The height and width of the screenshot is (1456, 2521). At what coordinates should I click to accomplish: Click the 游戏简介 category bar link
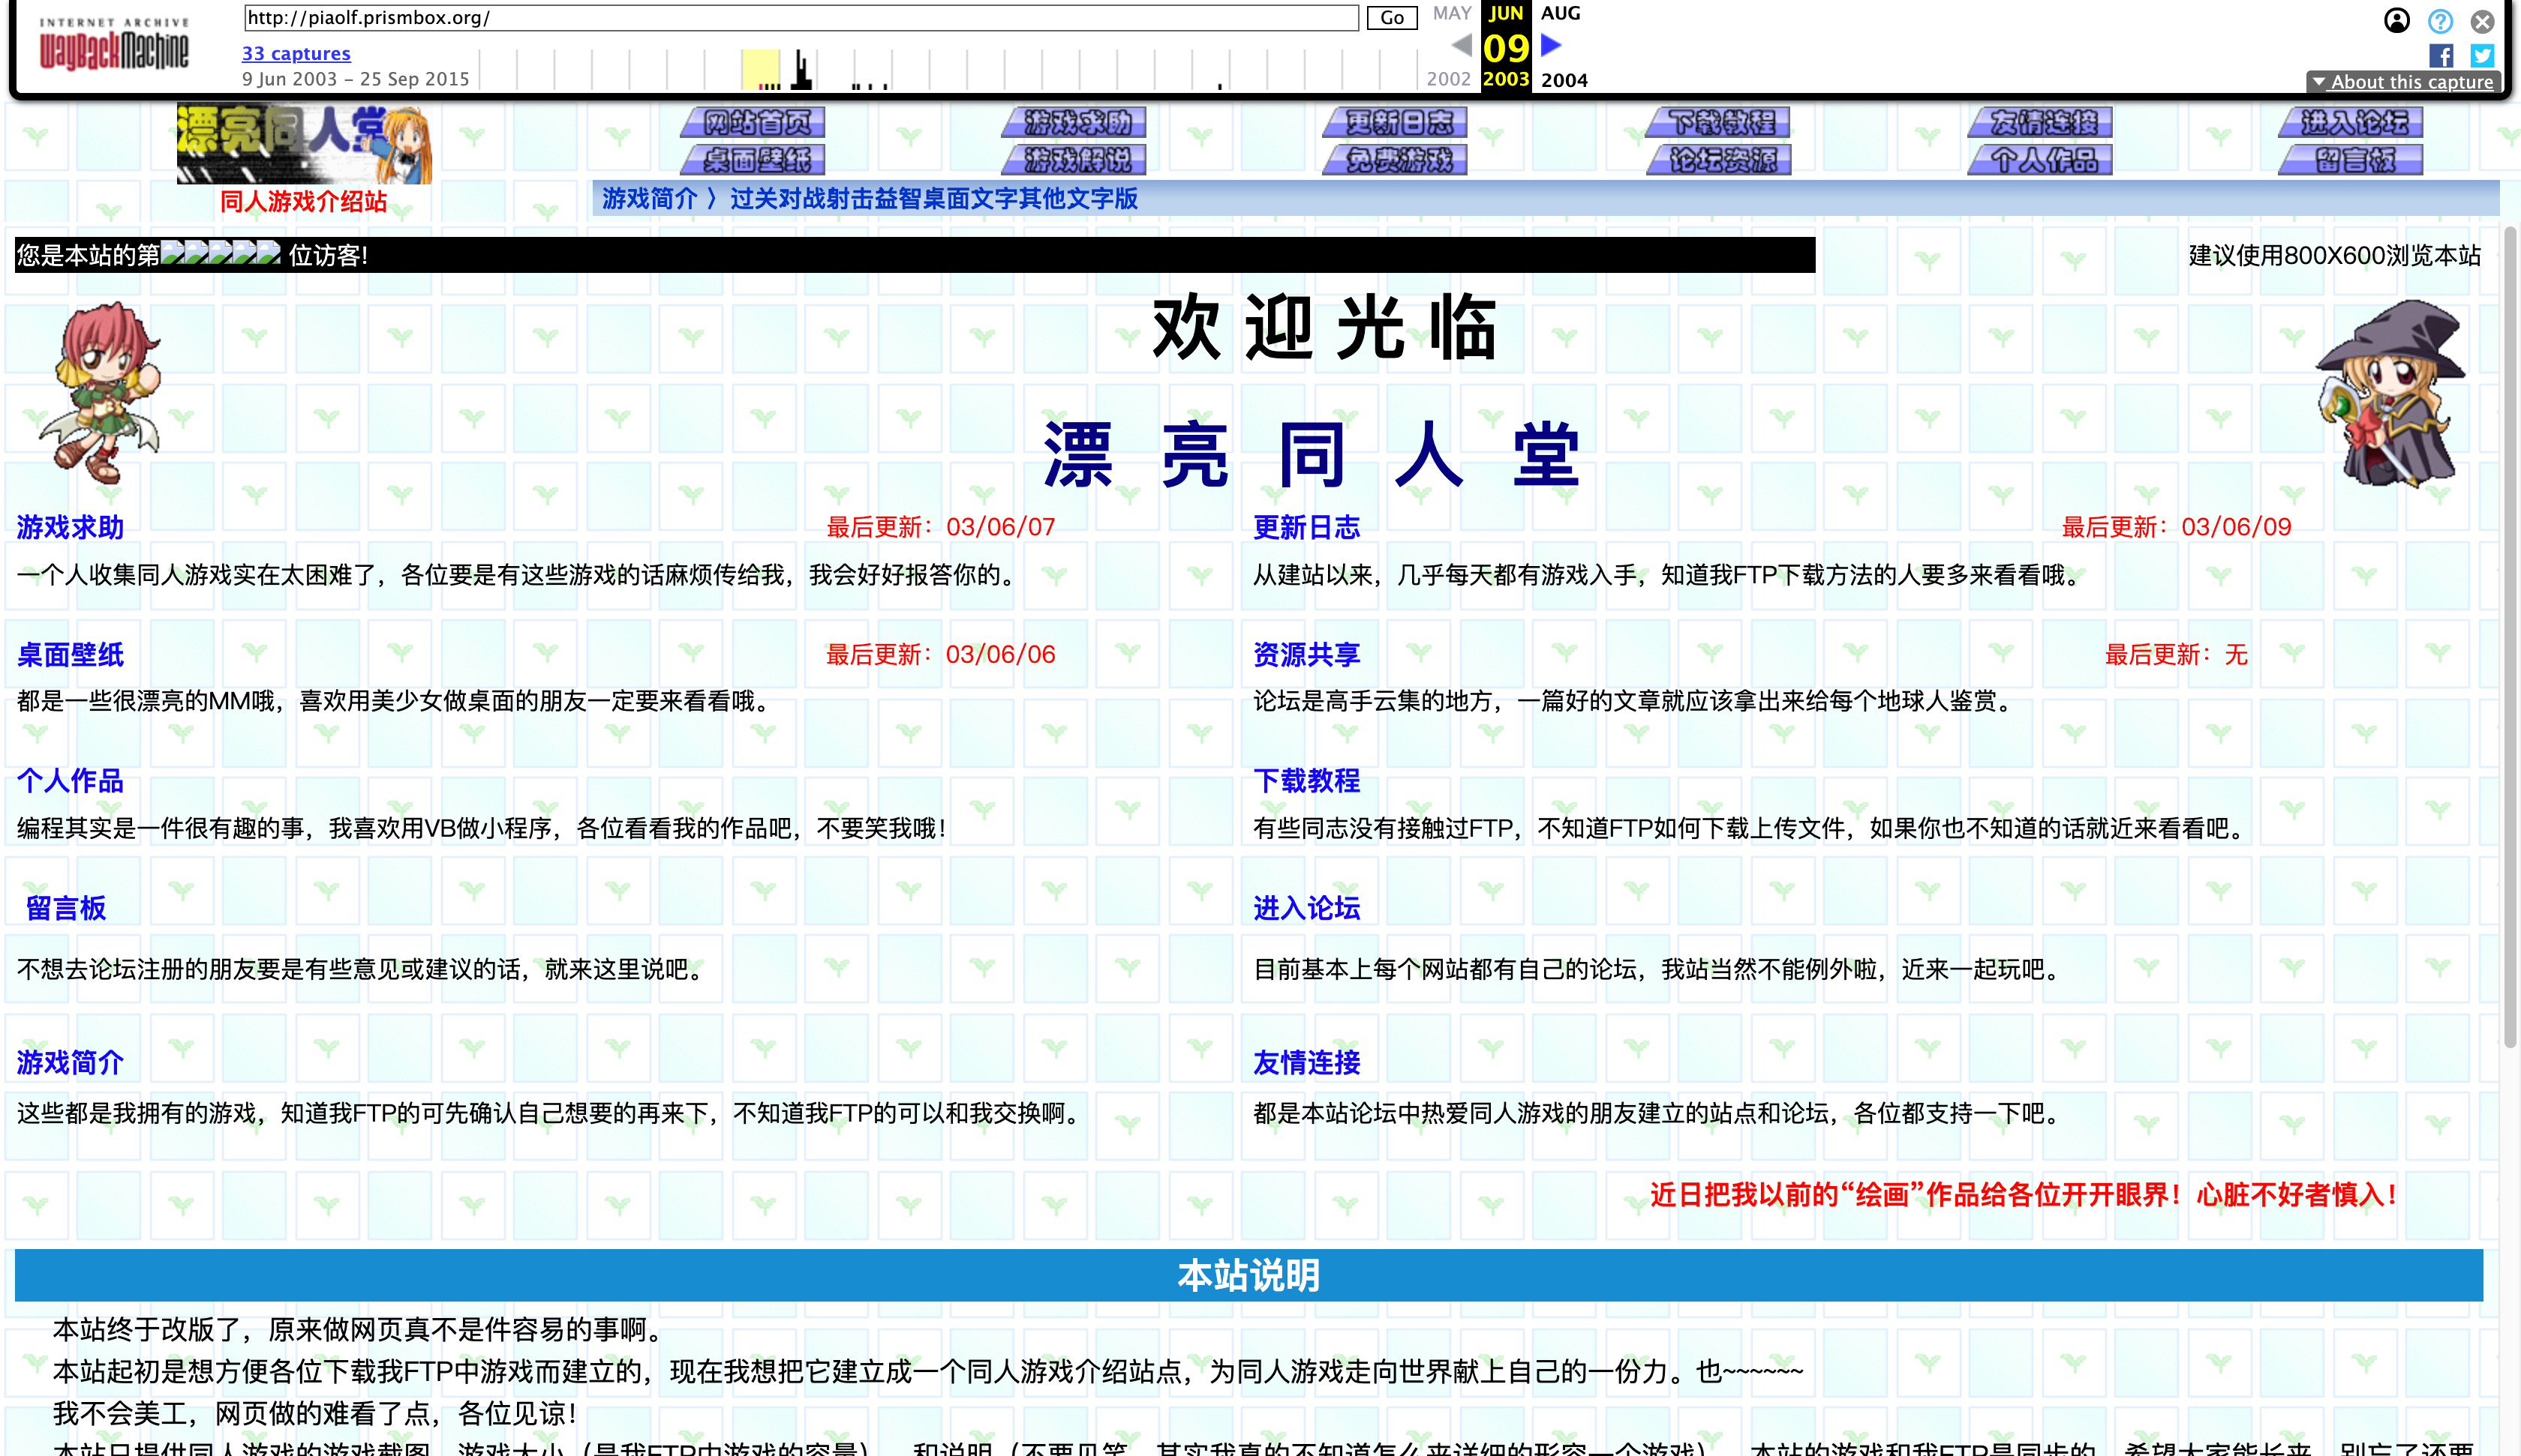[x=649, y=198]
